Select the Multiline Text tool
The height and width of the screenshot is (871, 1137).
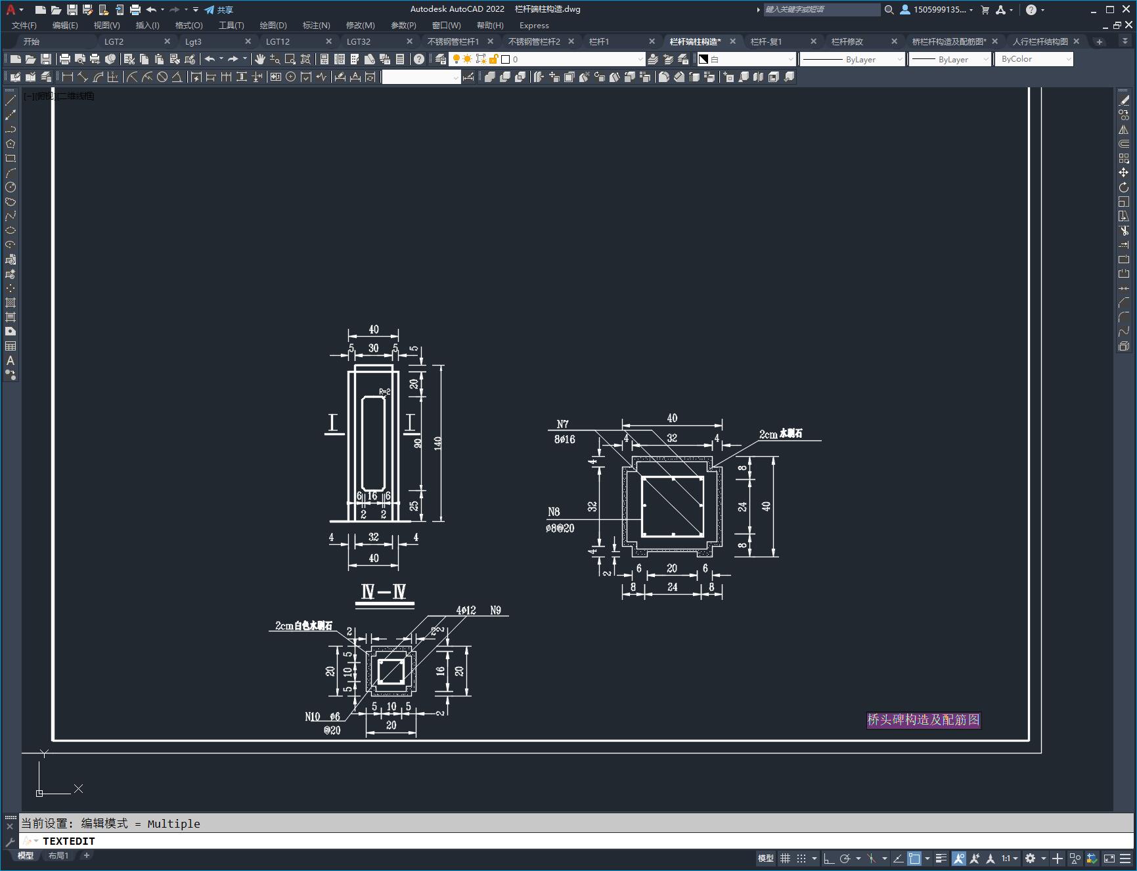click(x=11, y=360)
